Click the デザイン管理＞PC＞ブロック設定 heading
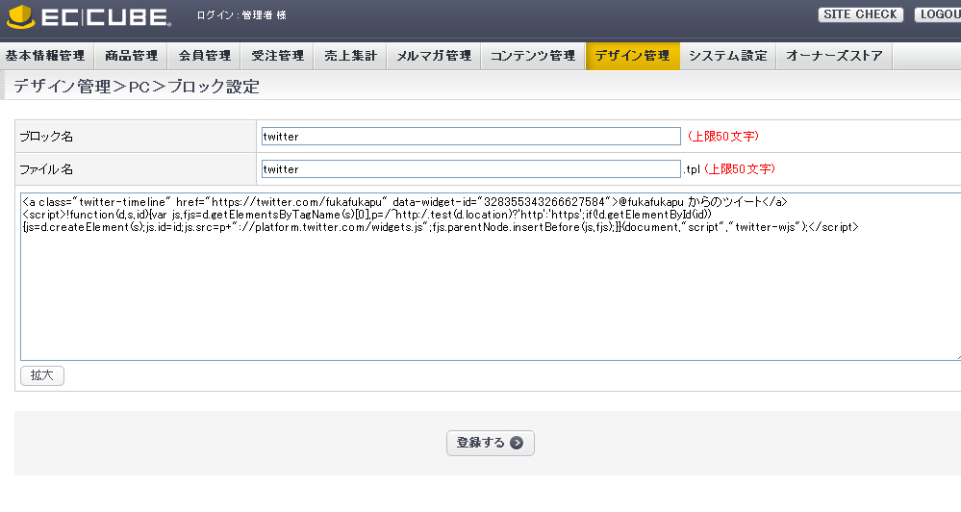Screen dimensions: 961x512 point(136,87)
